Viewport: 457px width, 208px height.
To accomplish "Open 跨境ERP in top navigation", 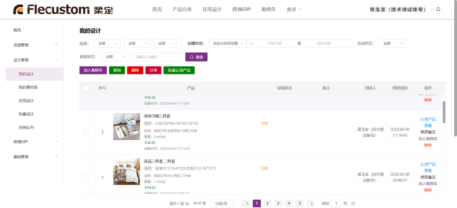I will pos(242,9).
